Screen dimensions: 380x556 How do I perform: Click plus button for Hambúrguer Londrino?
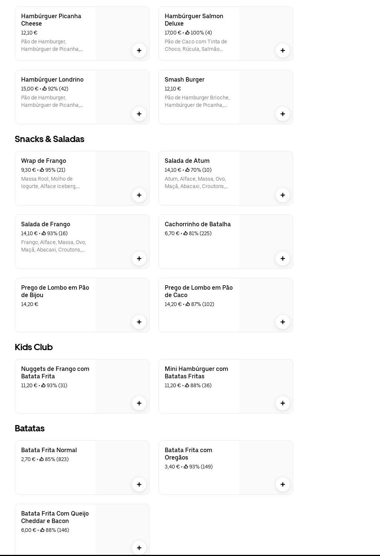click(x=139, y=114)
